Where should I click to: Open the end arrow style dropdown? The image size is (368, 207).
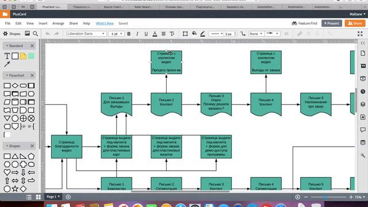click(x=273, y=34)
